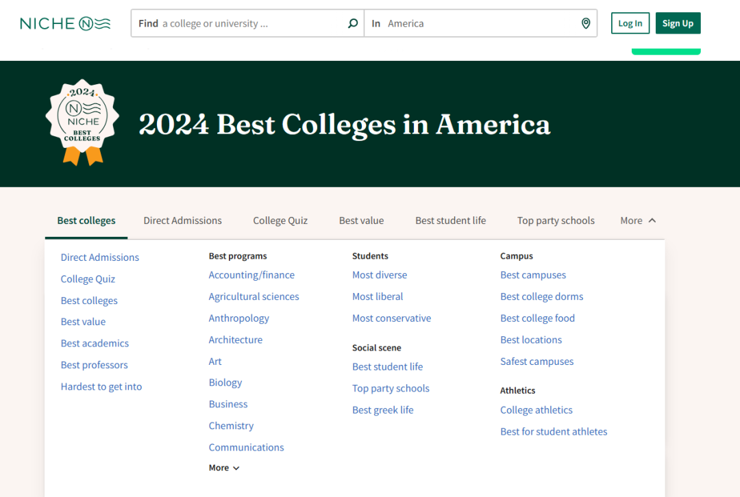Select the Architecture program link
The height and width of the screenshot is (497, 740).
pos(236,340)
